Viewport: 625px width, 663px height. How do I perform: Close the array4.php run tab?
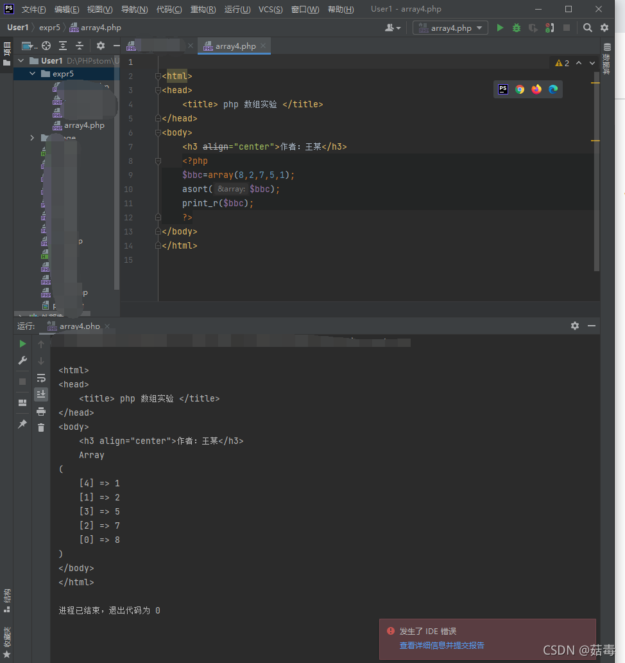(107, 326)
